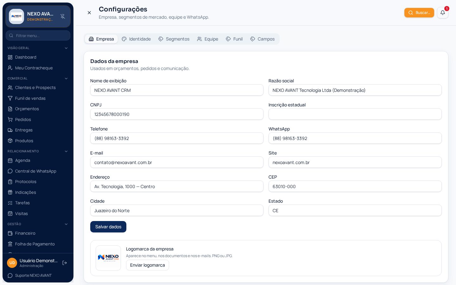Viewport: 456px width, 285px height.
Task: Open Meu Contracheque in the sidebar
Action: (38, 68)
